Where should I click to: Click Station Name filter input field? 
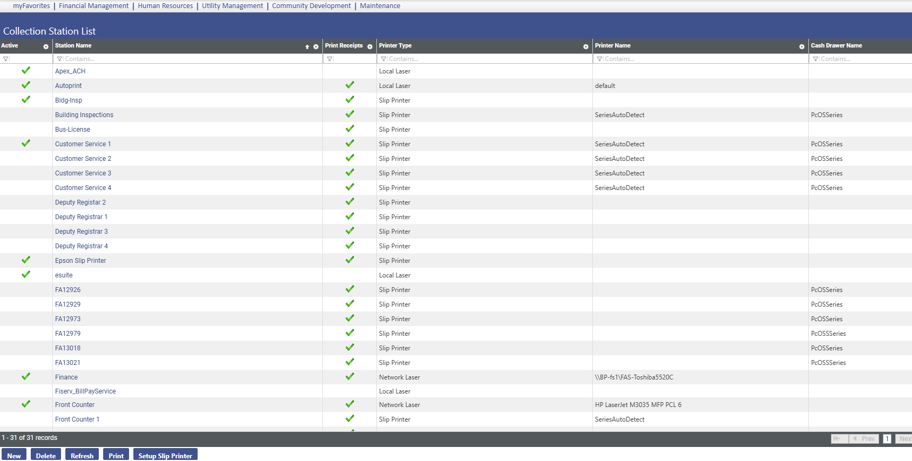pyautogui.click(x=192, y=59)
